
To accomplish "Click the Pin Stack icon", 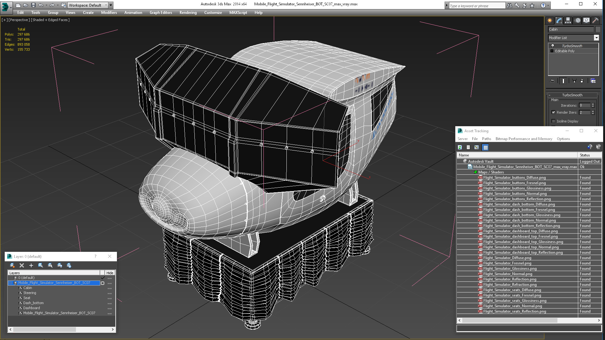I will pyautogui.click(x=552, y=81).
